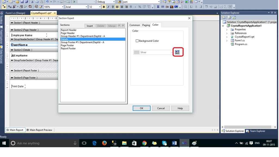
Task: Apply center text alignment
Action: [122, 7]
